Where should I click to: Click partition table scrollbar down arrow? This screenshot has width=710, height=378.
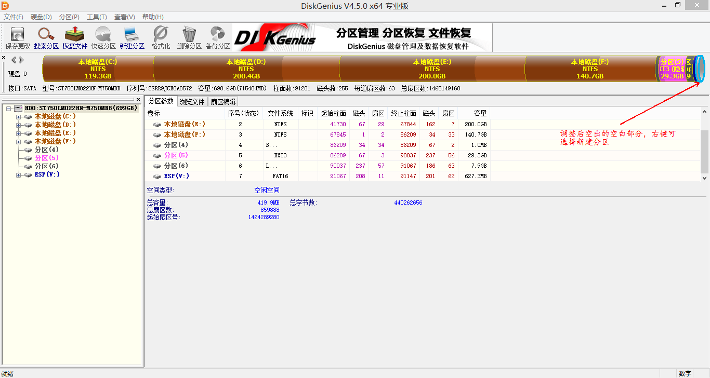point(705,178)
